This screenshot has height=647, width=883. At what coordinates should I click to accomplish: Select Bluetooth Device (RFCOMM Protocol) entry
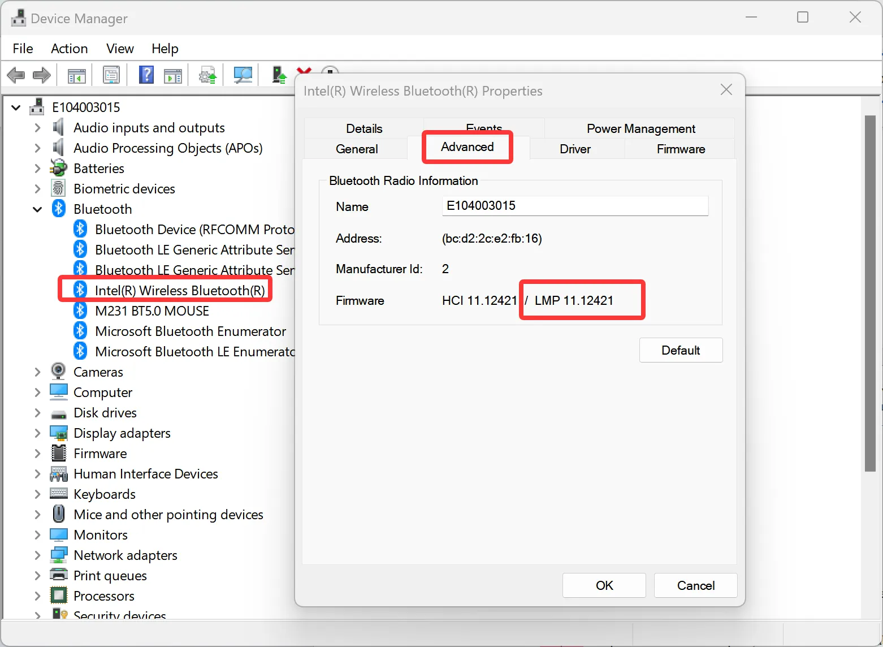pos(195,229)
